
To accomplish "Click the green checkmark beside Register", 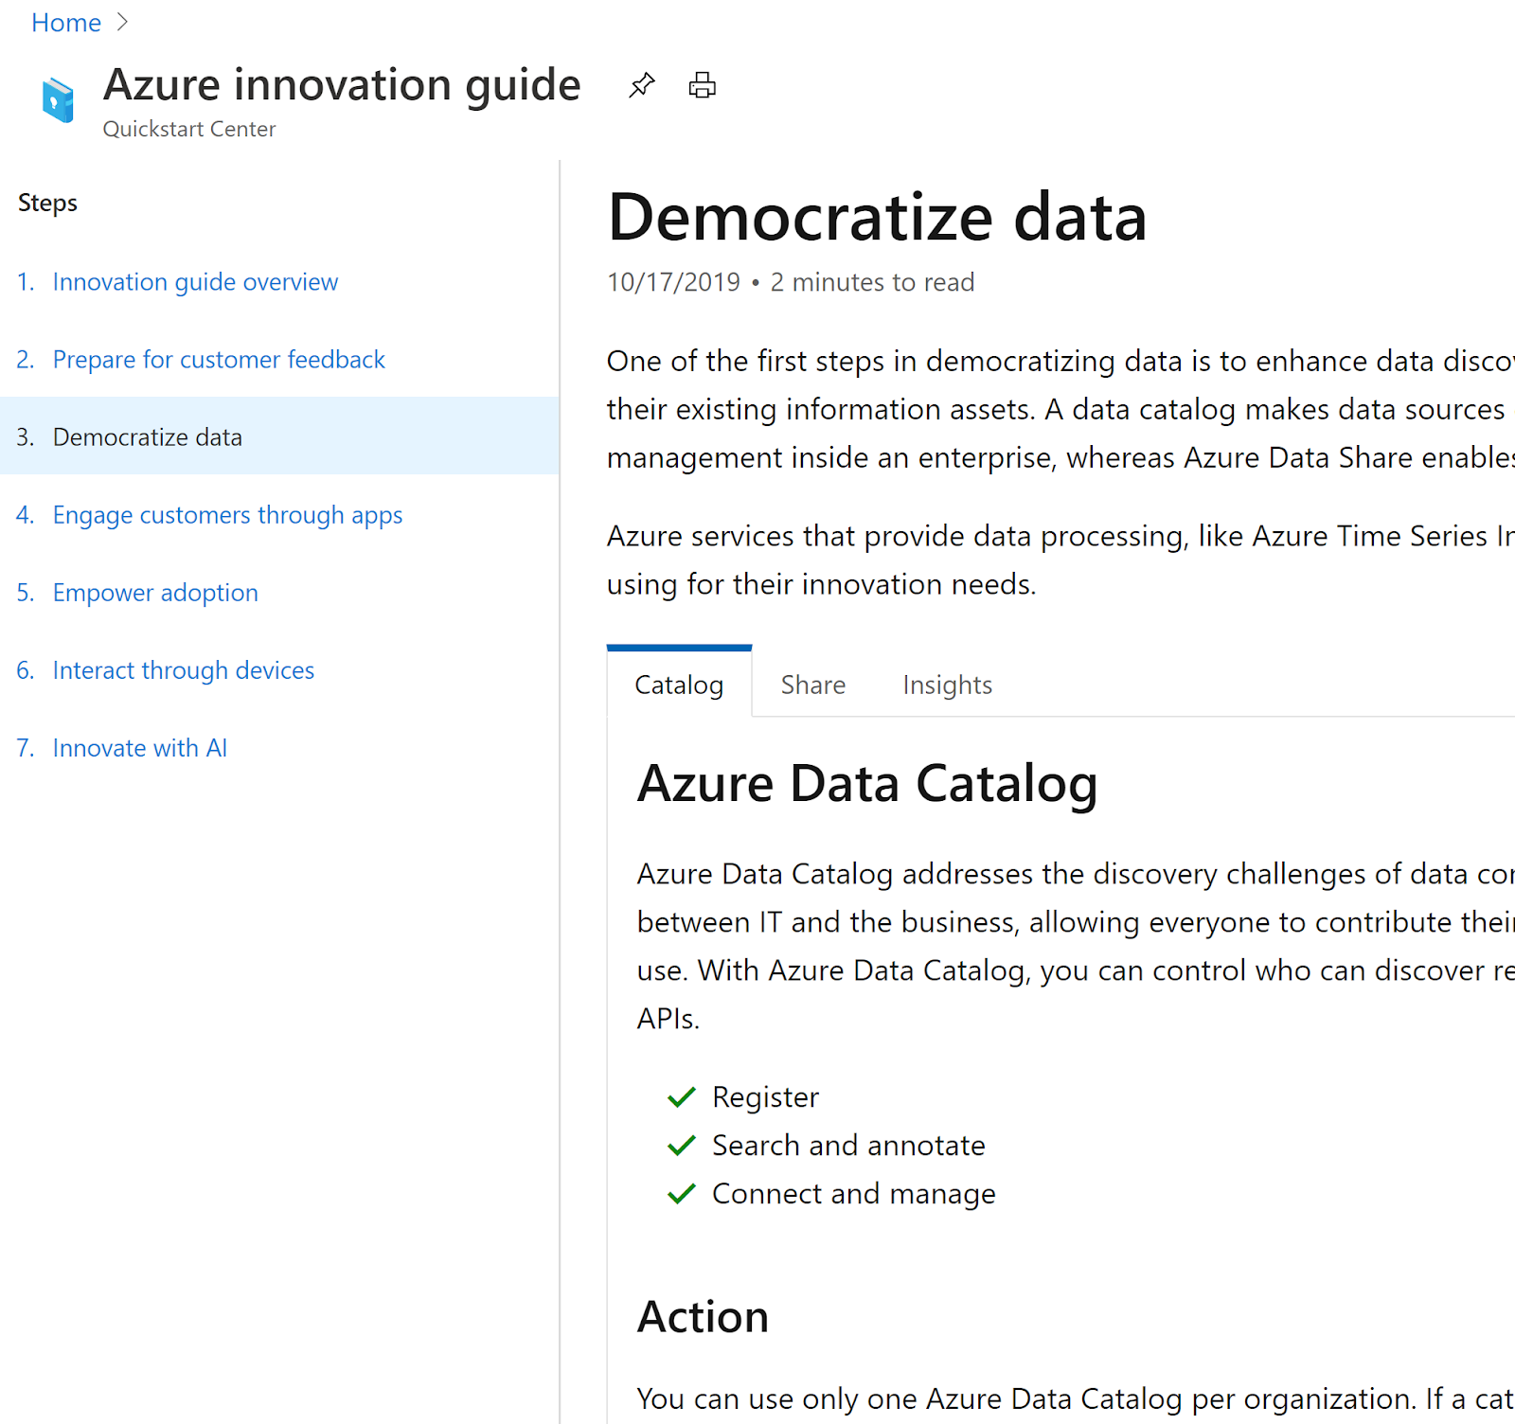I will click(x=682, y=1097).
